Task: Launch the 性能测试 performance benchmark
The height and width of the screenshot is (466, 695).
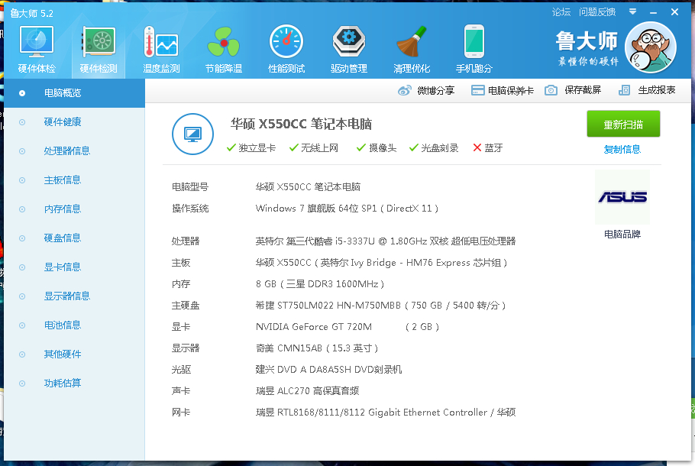Action: (x=286, y=46)
